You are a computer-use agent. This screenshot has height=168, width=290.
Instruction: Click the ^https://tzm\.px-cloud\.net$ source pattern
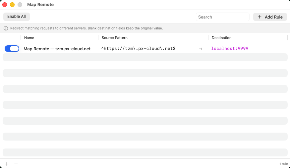138,49
